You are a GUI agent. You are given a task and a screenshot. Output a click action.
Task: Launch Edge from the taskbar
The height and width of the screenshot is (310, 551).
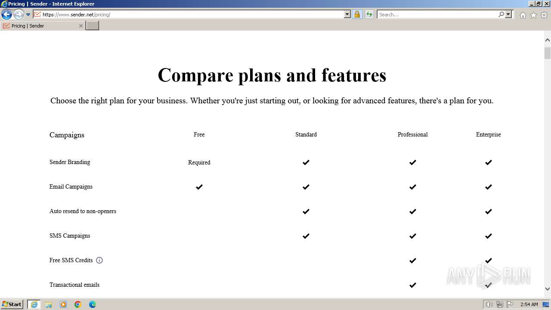pyautogui.click(x=93, y=304)
